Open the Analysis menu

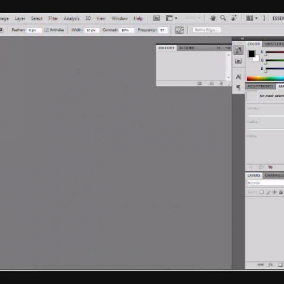click(72, 19)
